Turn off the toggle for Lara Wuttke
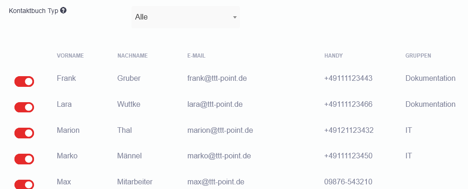The width and height of the screenshot is (468, 189). (24, 107)
